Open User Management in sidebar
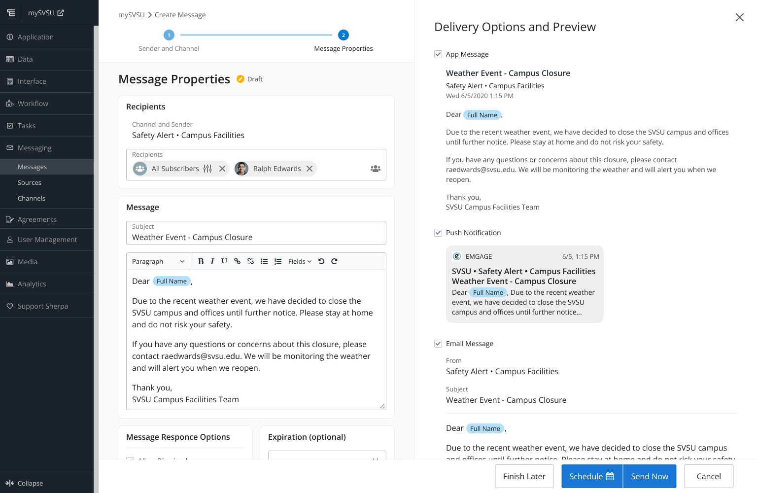 pyautogui.click(x=47, y=240)
